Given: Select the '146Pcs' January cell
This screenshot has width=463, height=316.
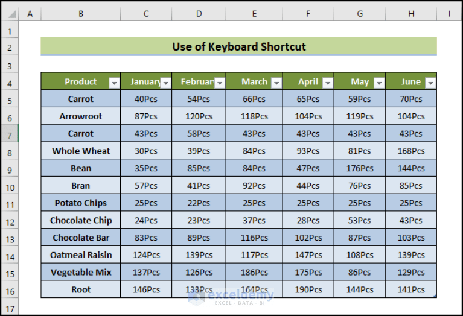Looking at the screenshot, I should tap(146, 289).
